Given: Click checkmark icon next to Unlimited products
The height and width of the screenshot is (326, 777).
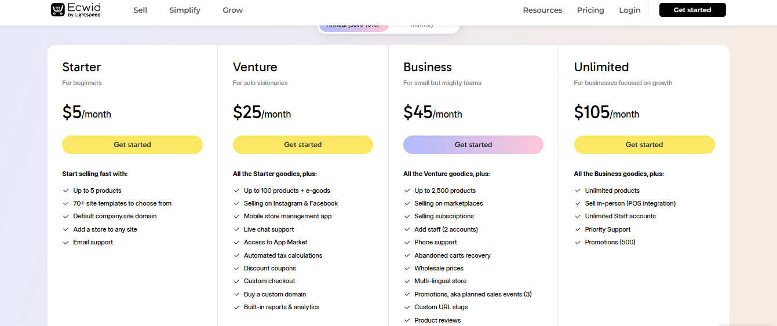Looking at the screenshot, I should pos(578,191).
